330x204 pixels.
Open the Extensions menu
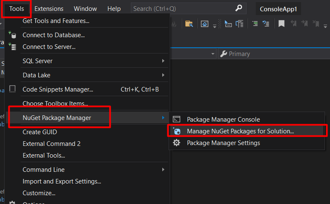(x=49, y=9)
